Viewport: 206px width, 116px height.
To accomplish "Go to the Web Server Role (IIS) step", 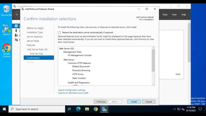I will pyautogui.click(x=37, y=49).
